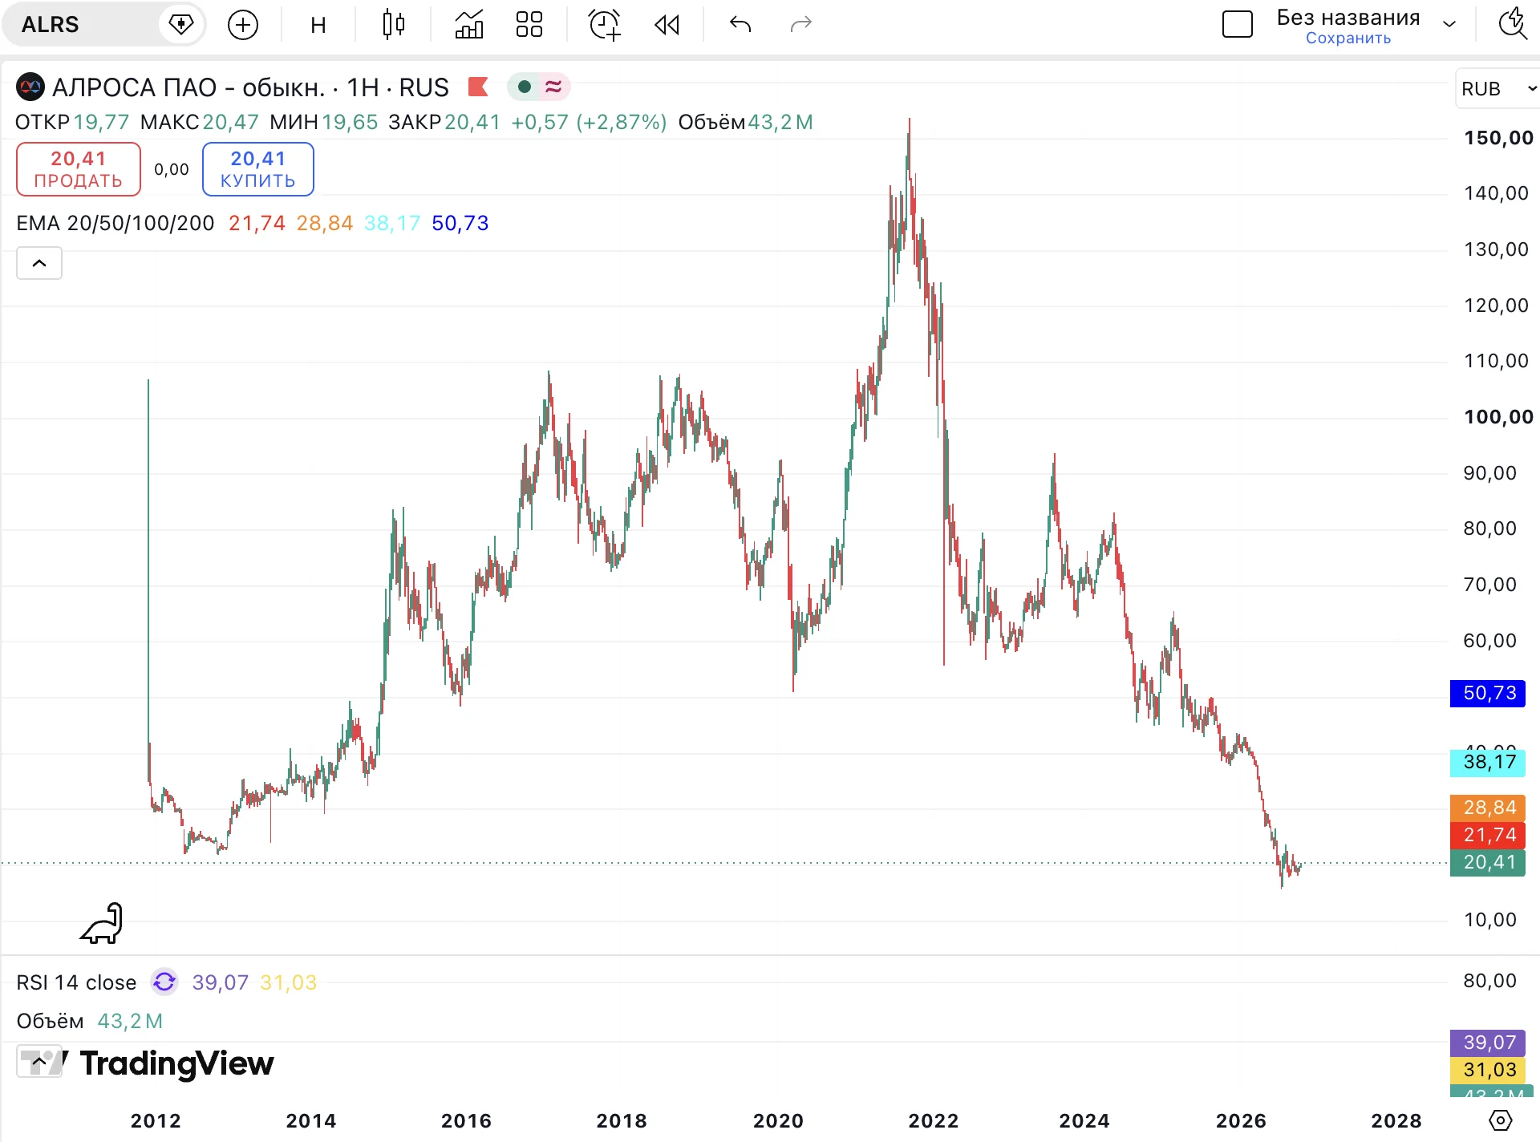Expand pane with chevron near TradingView logo

[38, 1062]
